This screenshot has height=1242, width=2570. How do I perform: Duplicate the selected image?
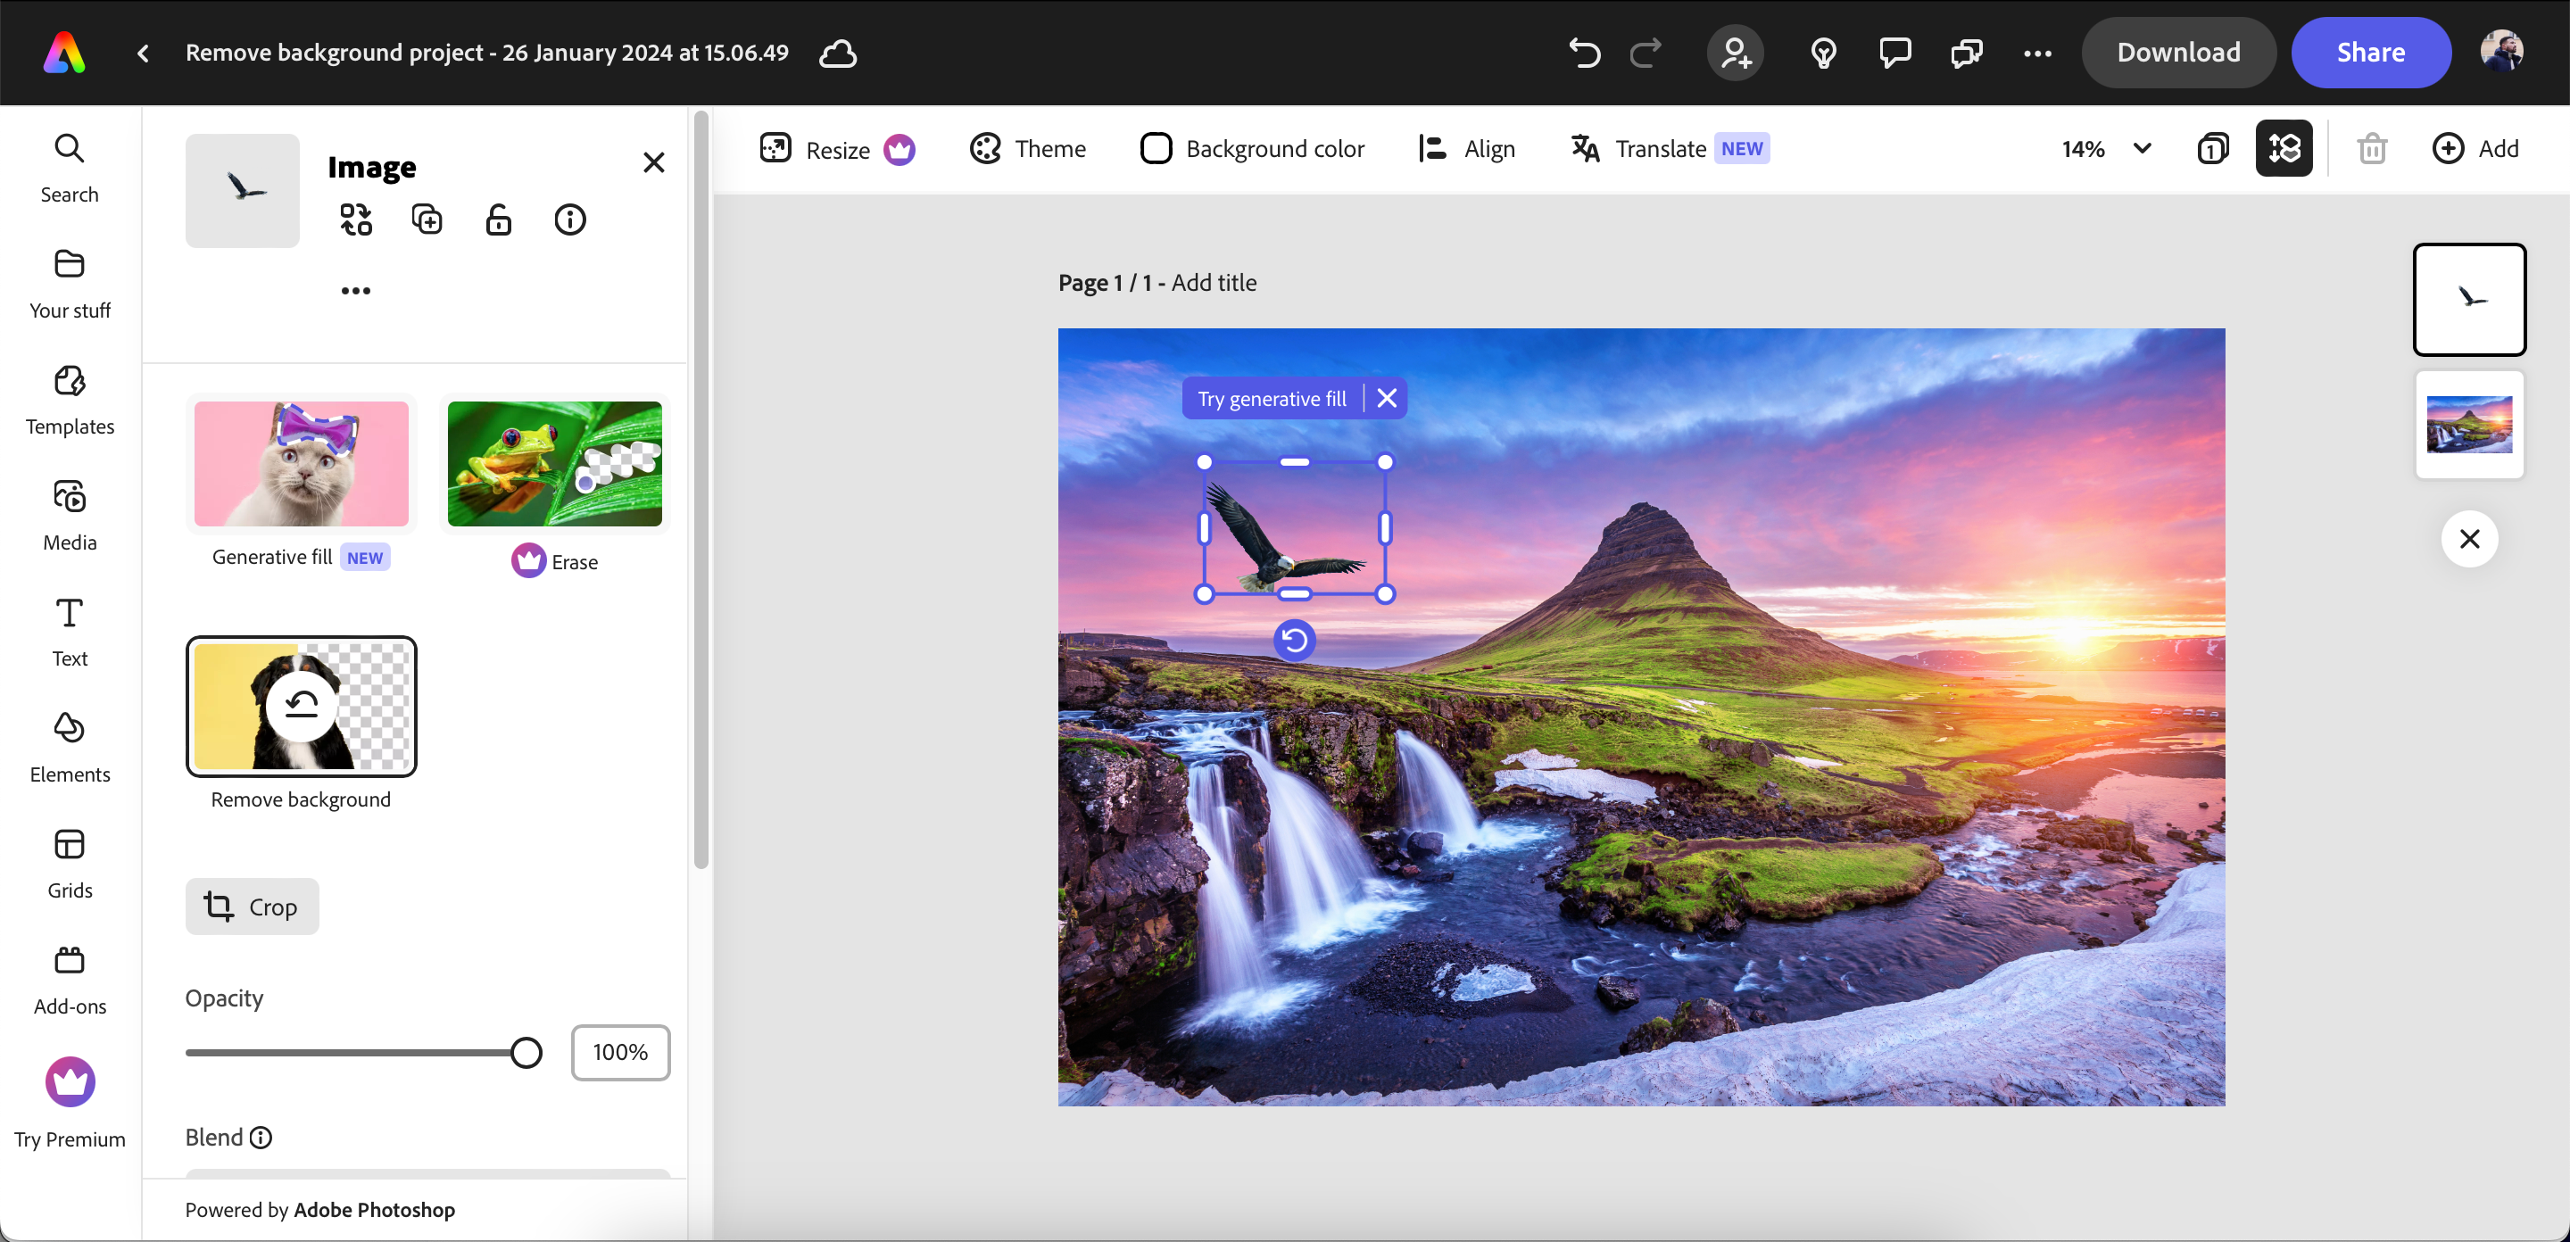(x=427, y=219)
